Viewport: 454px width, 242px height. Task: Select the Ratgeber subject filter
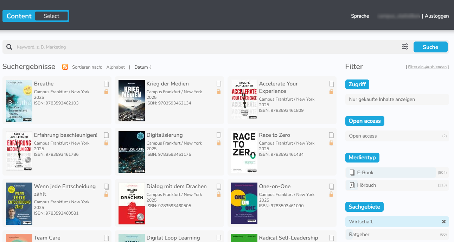397,234
